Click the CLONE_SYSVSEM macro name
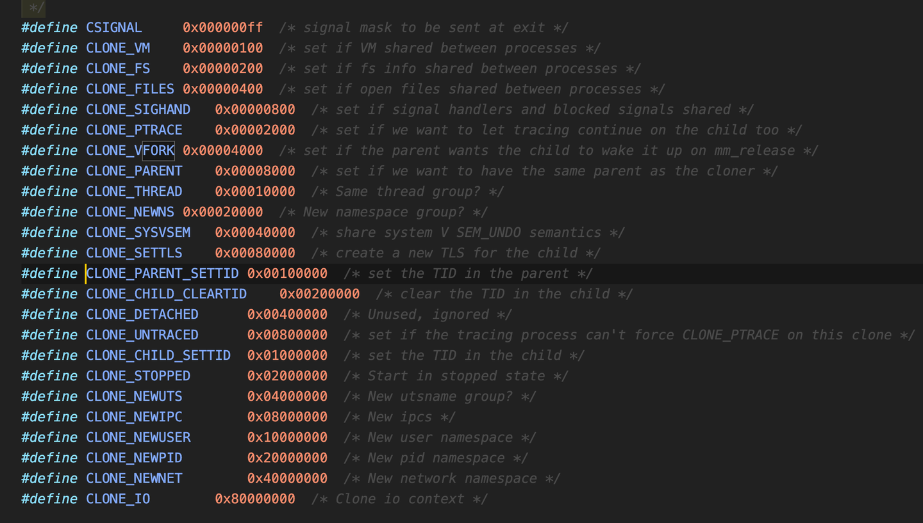Screen dimensions: 923x523 [138, 232]
